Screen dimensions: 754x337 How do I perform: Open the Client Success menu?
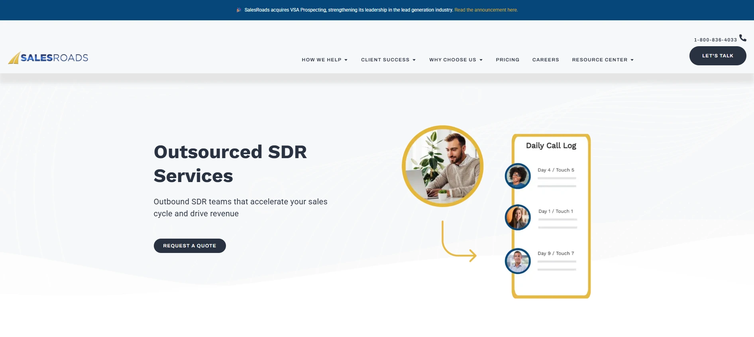(x=385, y=60)
